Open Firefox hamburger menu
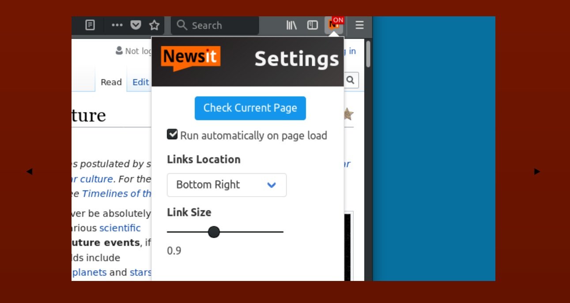 point(359,25)
